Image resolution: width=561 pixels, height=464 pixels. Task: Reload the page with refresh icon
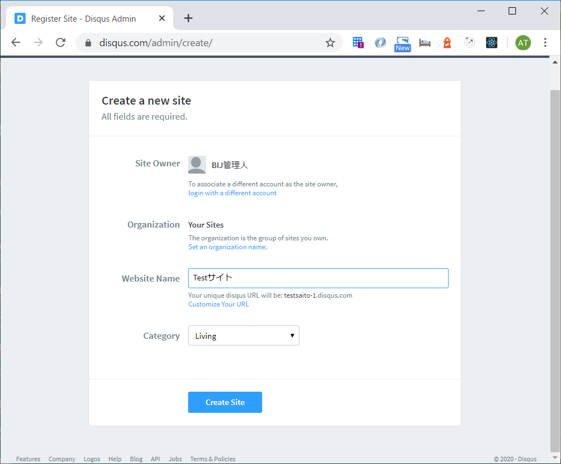point(61,43)
